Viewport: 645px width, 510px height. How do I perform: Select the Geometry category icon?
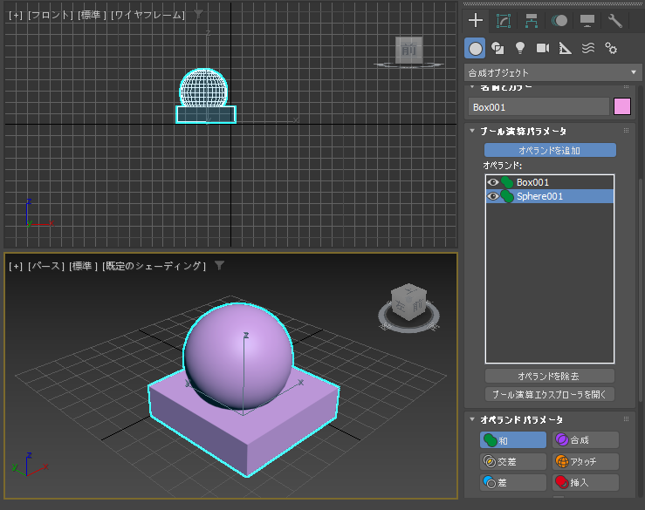pos(475,49)
